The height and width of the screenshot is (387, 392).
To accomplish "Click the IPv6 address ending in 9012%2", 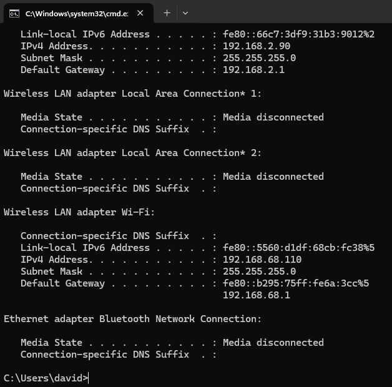I will pos(298,34).
